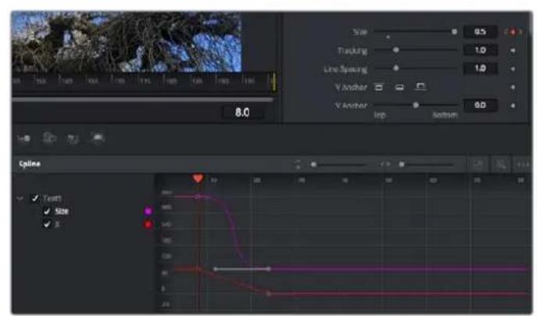This screenshot has width=537, height=316.
Task: Select top V Anchor alignment button
Action: pos(379,88)
